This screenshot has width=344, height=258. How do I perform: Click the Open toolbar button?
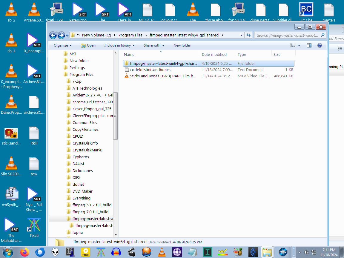click(x=88, y=45)
